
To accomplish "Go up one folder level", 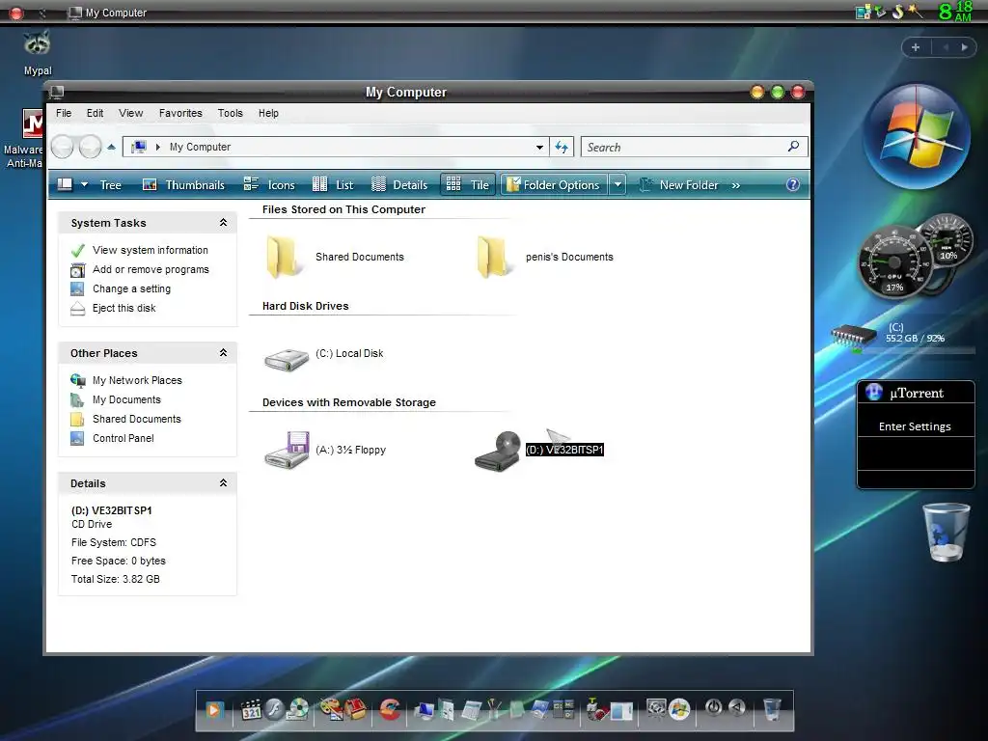I will point(112,147).
